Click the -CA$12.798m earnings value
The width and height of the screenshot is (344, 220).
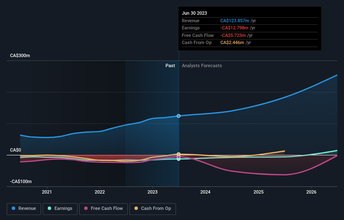pos(234,28)
